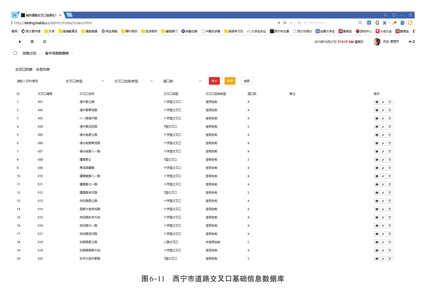Click the 非信号控制 cell in row 018

[213, 242]
